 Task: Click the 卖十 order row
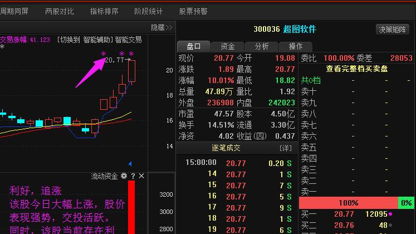click(356, 91)
